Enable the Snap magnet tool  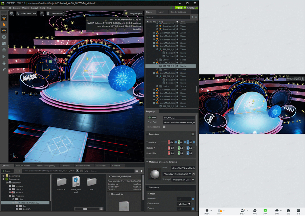coord(4,50)
